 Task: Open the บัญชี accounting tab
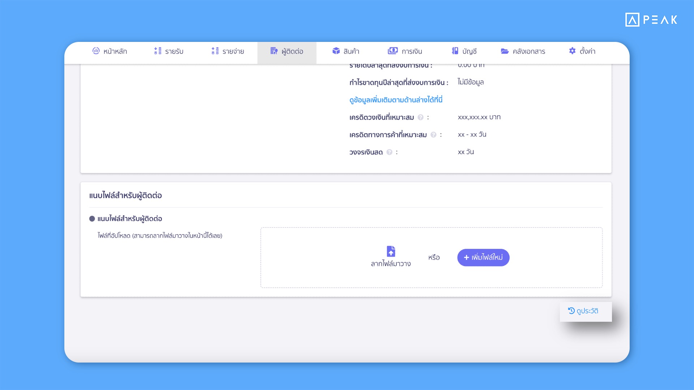pyautogui.click(x=464, y=51)
